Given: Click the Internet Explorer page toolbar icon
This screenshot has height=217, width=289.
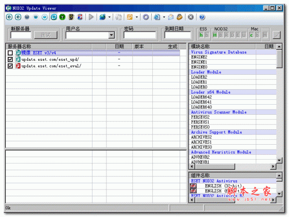Looking at the screenshot, I should pyautogui.click(x=157, y=17).
